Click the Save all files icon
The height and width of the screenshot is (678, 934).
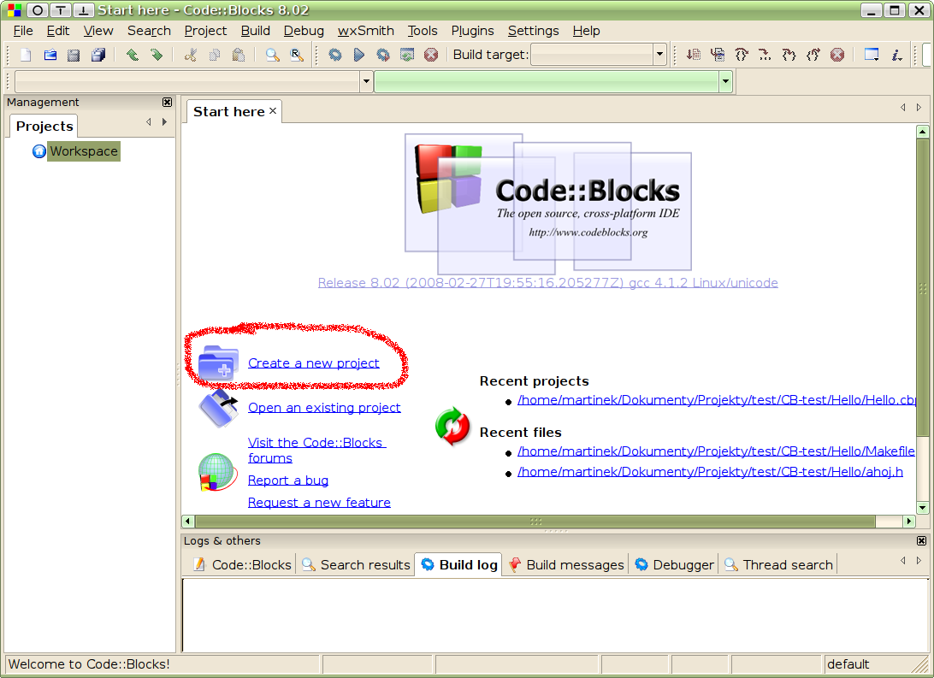pos(98,55)
